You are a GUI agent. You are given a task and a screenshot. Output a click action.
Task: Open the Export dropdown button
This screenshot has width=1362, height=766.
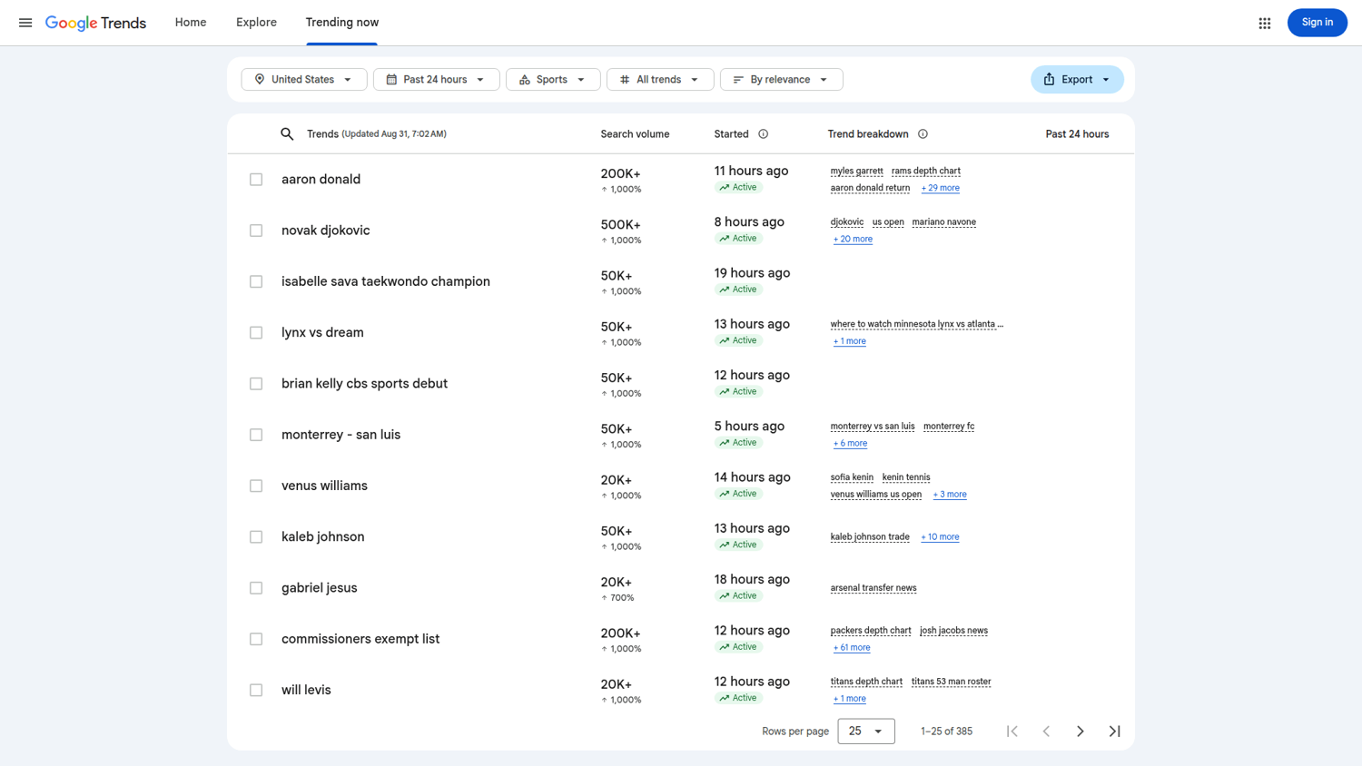(1077, 80)
